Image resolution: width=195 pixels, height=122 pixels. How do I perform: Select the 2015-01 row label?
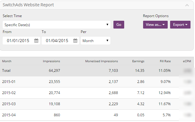point(9,82)
